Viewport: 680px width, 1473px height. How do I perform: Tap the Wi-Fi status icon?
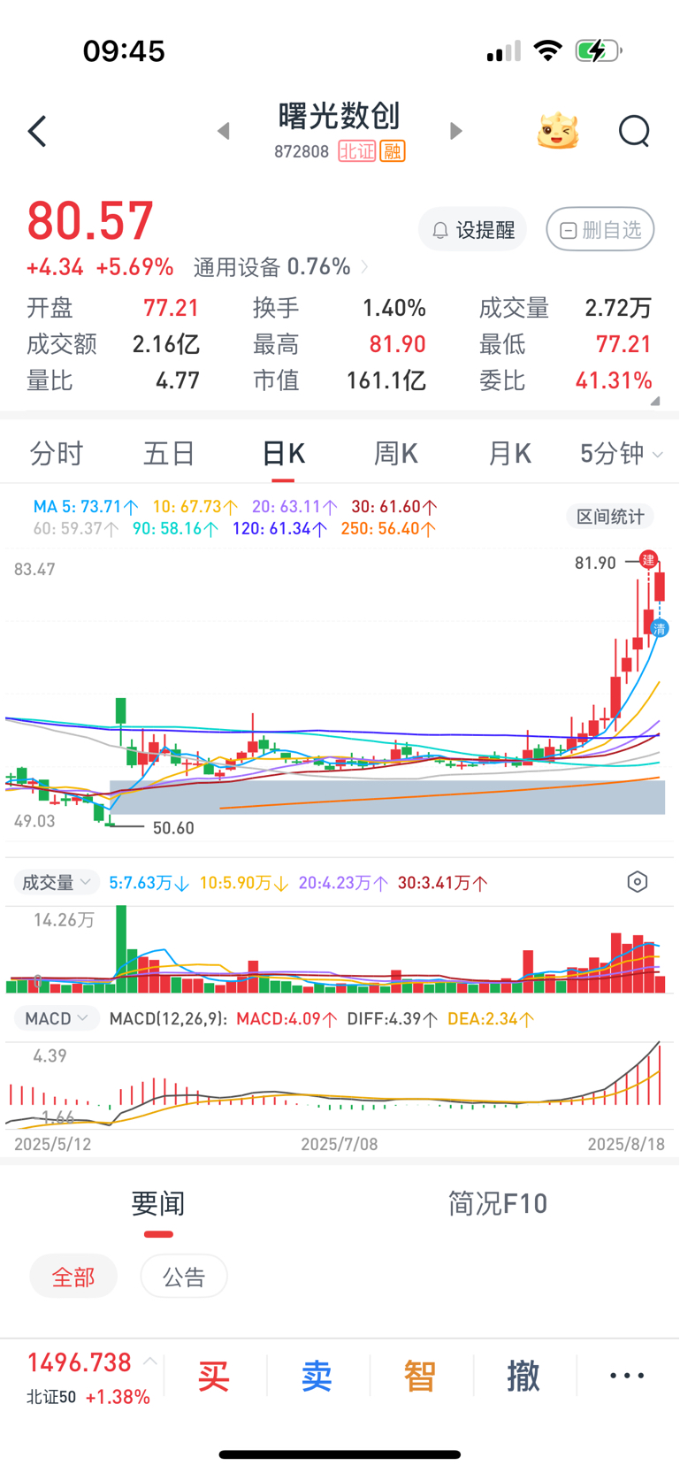[x=548, y=50]
